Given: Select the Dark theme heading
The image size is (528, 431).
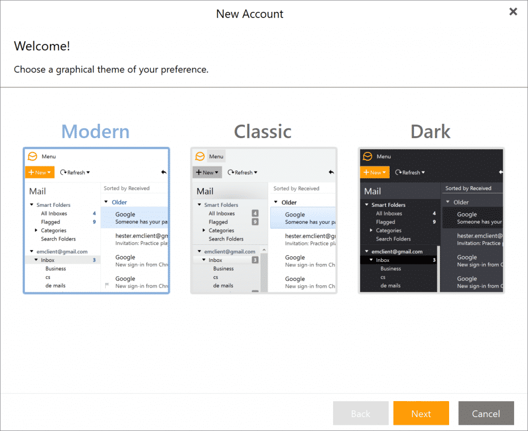Looking at the screenshot, I should (431, 131).
